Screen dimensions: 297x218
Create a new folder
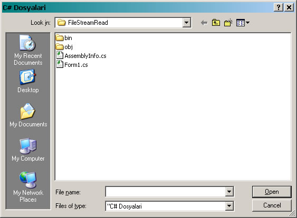pos(228,23)
